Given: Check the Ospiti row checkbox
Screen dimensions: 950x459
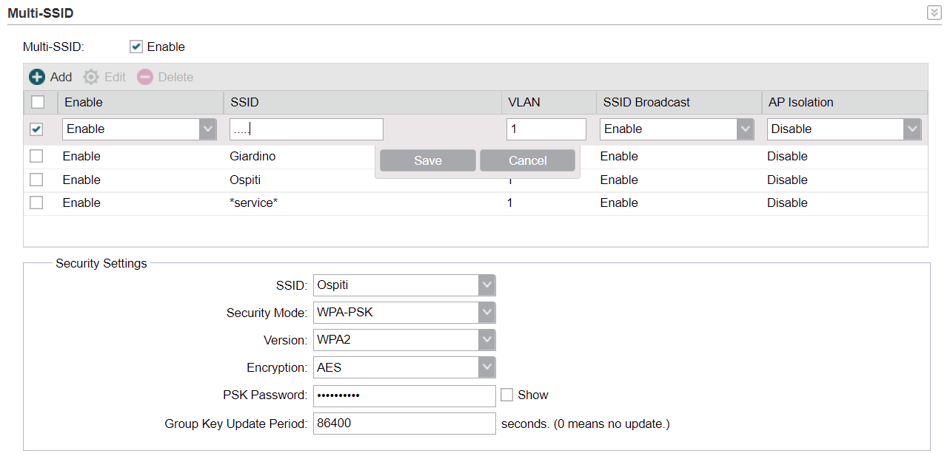Looking at the screenshot, I should click(36, 180).
